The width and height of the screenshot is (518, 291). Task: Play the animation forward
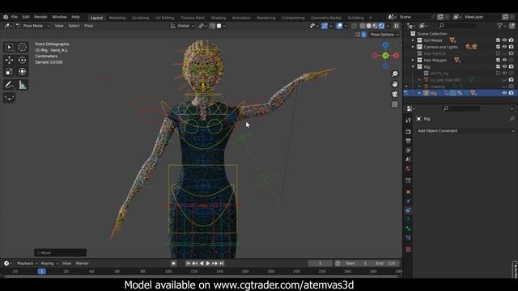pyautogui.click(x=208, y=264)
